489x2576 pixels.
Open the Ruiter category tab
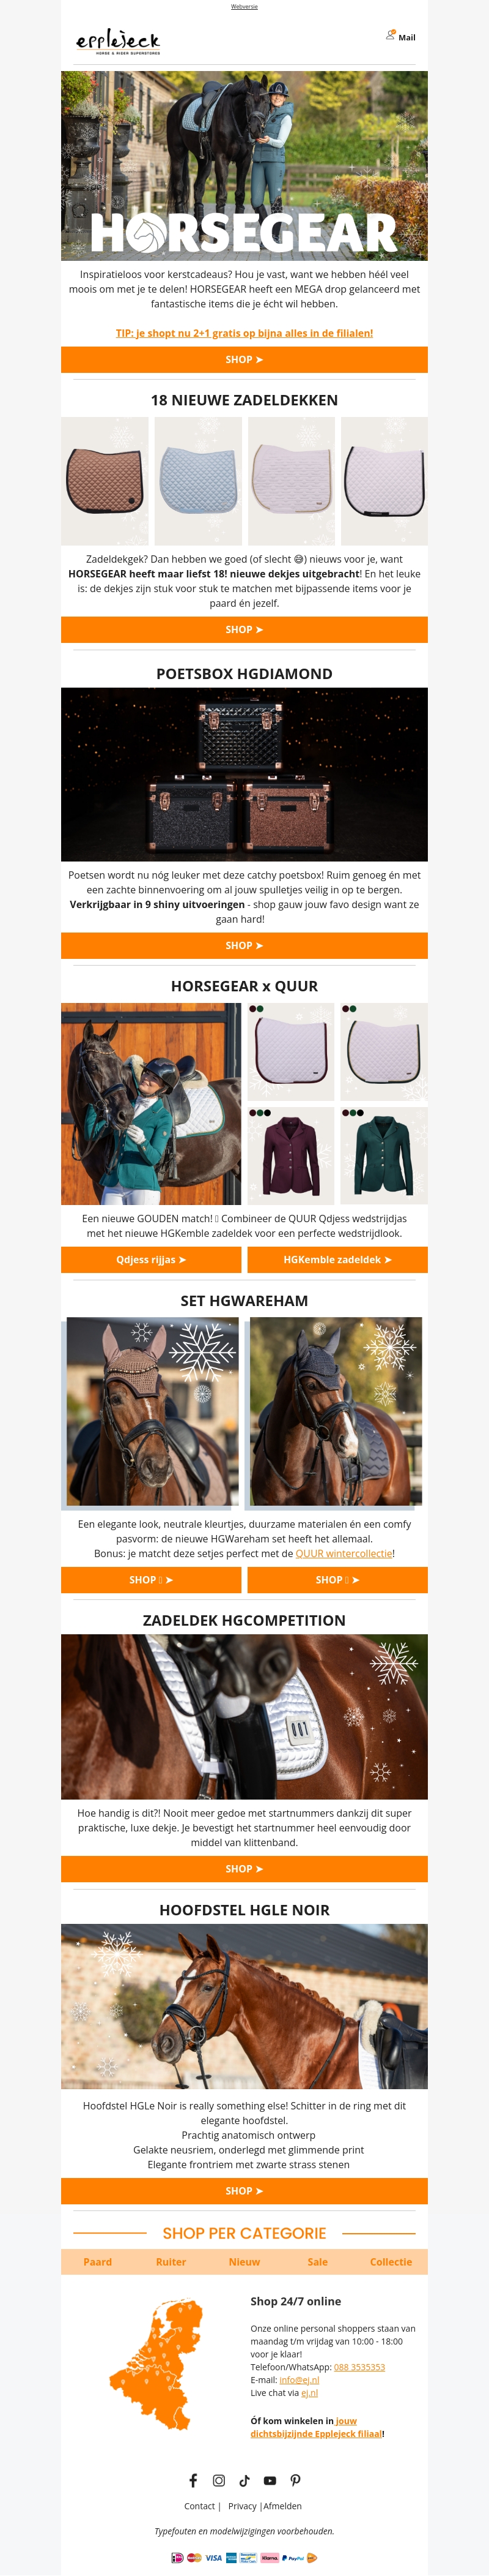[171, 2261]
